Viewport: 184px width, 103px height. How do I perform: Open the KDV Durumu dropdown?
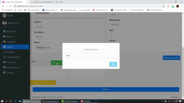coord(143,25)
